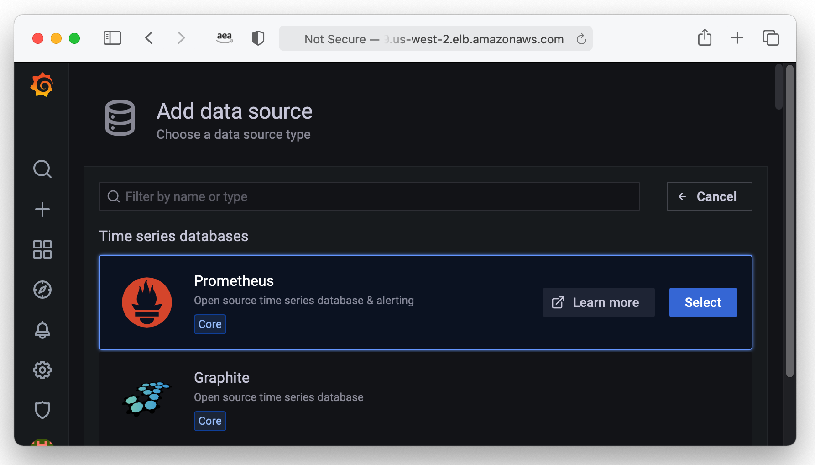
Task: Reload the page with refresh icon
Action: coord(581,39)
